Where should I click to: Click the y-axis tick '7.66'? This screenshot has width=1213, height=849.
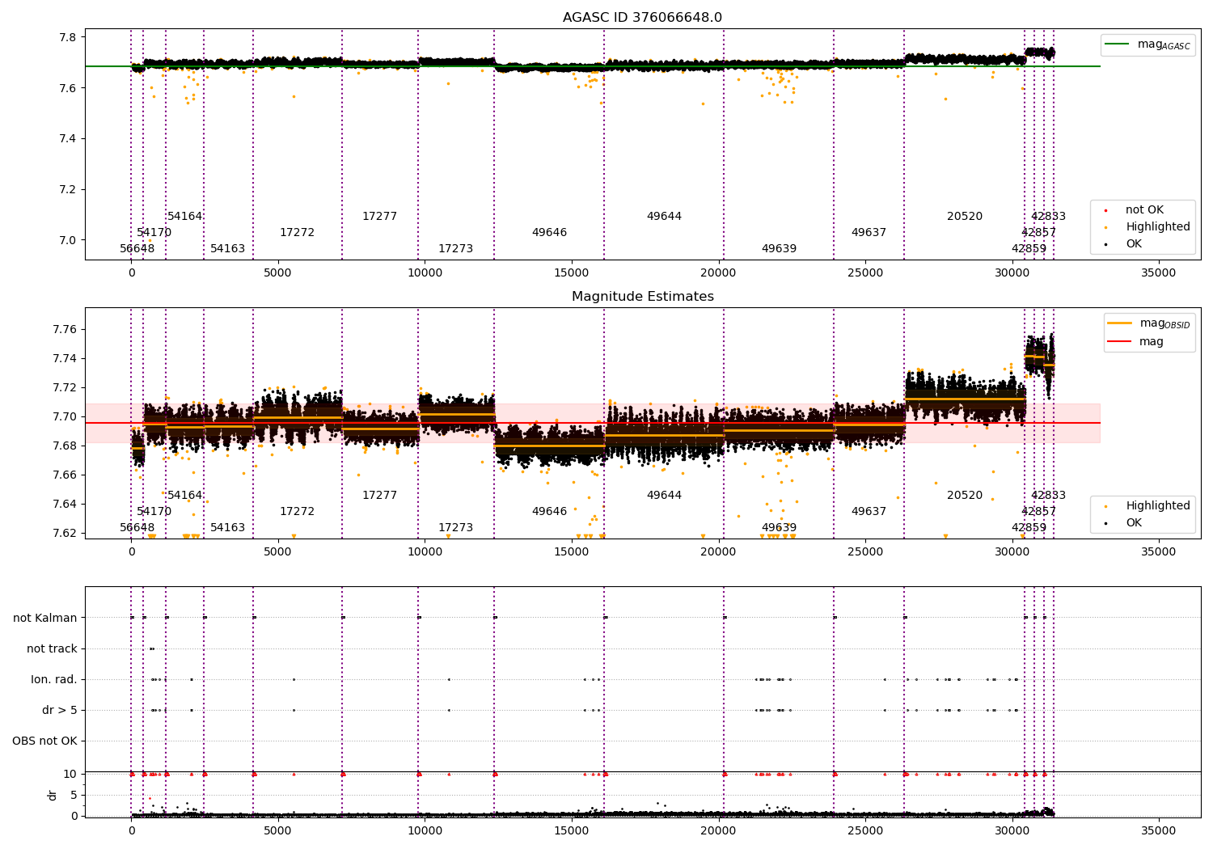65,475
